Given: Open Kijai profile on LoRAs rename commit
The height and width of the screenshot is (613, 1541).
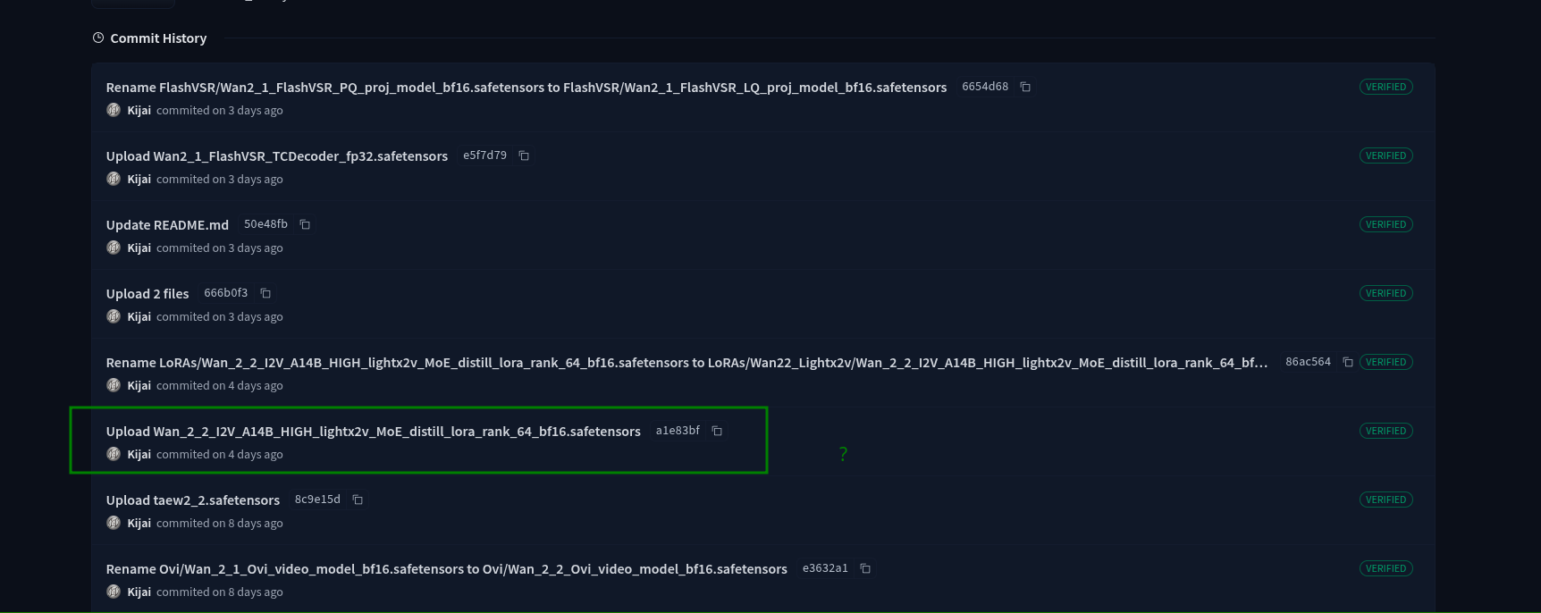Looking at the screenshot, I should (139, 386).
